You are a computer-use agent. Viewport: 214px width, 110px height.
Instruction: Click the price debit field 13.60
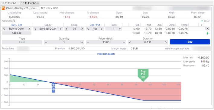(106, 42)
